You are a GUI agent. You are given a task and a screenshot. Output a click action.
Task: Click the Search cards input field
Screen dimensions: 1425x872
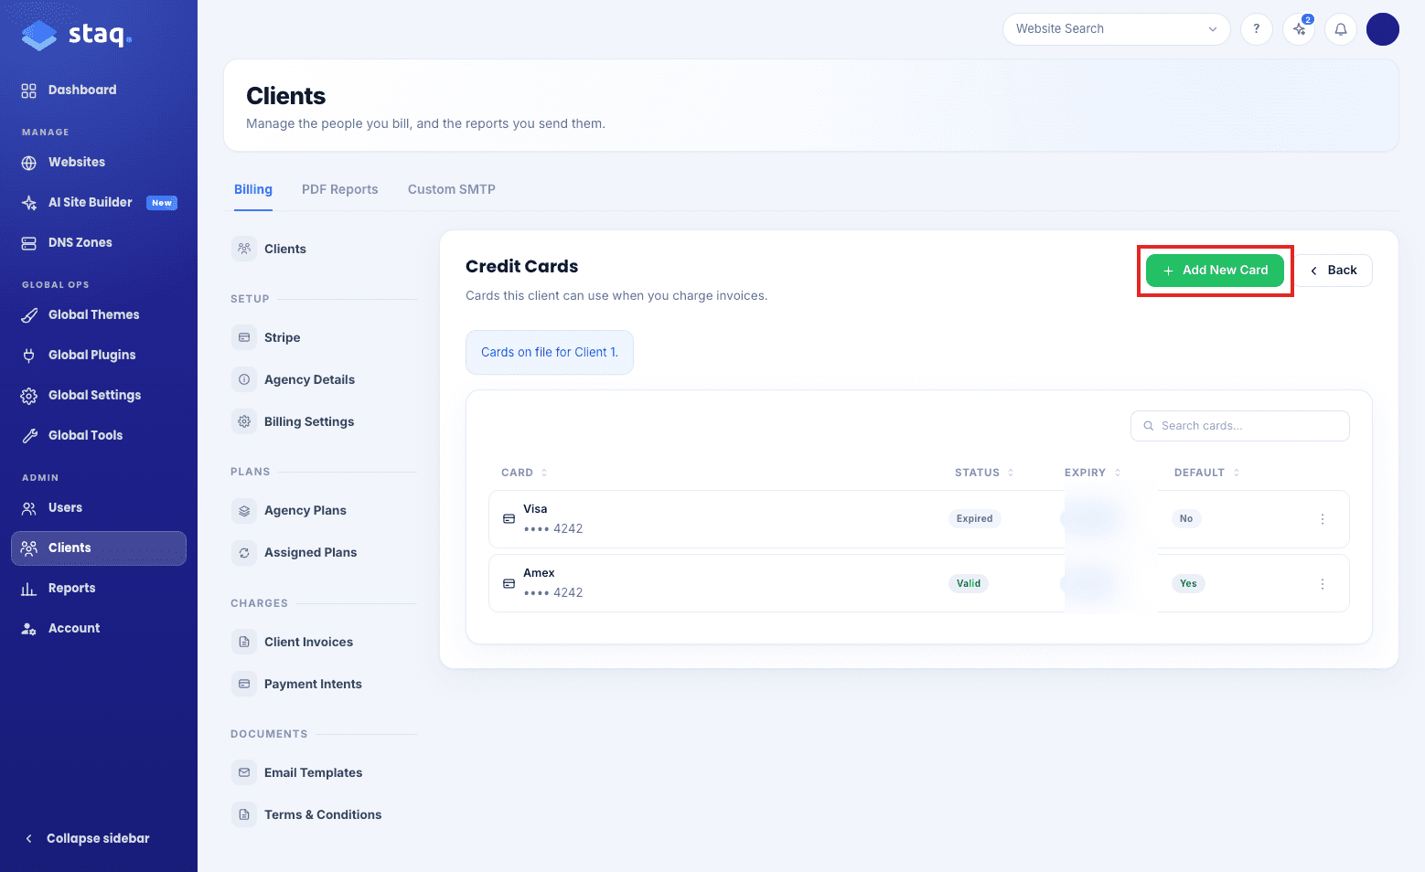click(1240, 426)
